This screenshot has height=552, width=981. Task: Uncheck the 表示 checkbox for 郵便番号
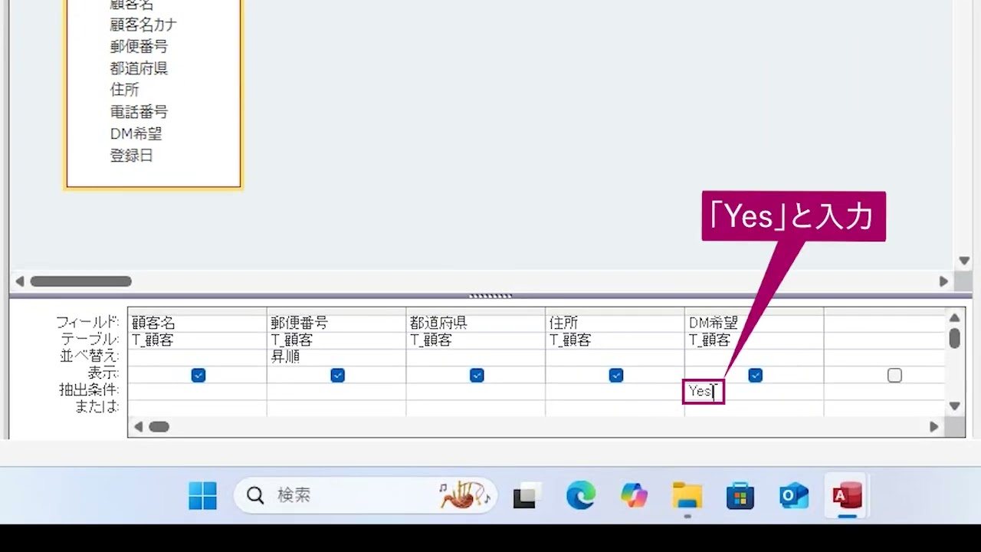(x=337, y=375)
